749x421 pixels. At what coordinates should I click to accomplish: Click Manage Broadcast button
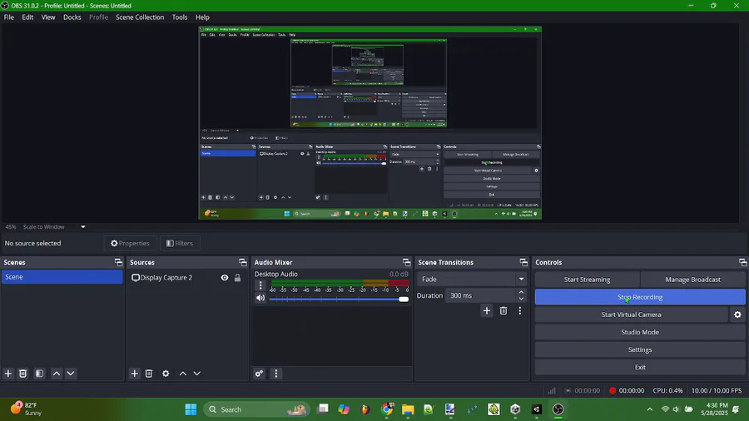693,280
